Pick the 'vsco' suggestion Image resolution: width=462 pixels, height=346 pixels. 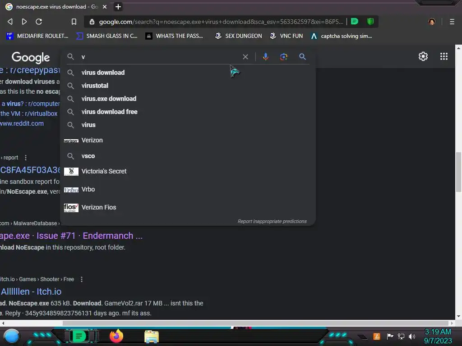188,156
